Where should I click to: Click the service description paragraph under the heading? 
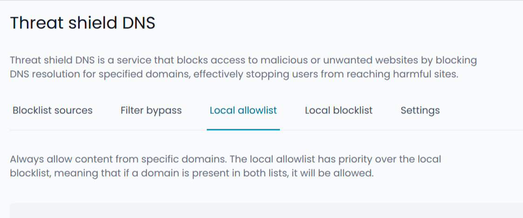[x=233, y=67]
